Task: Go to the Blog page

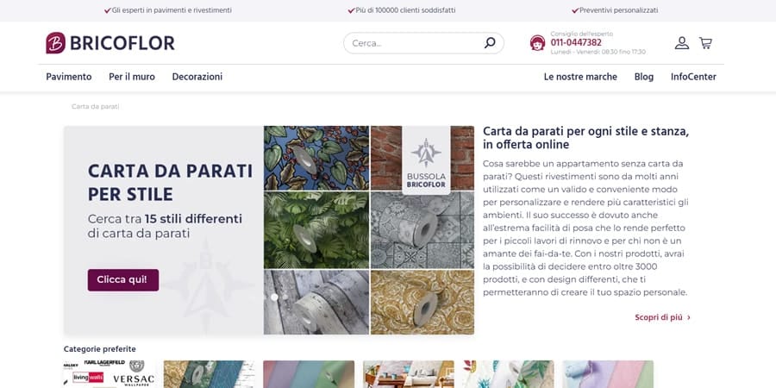Action: (x=644, y=77)
